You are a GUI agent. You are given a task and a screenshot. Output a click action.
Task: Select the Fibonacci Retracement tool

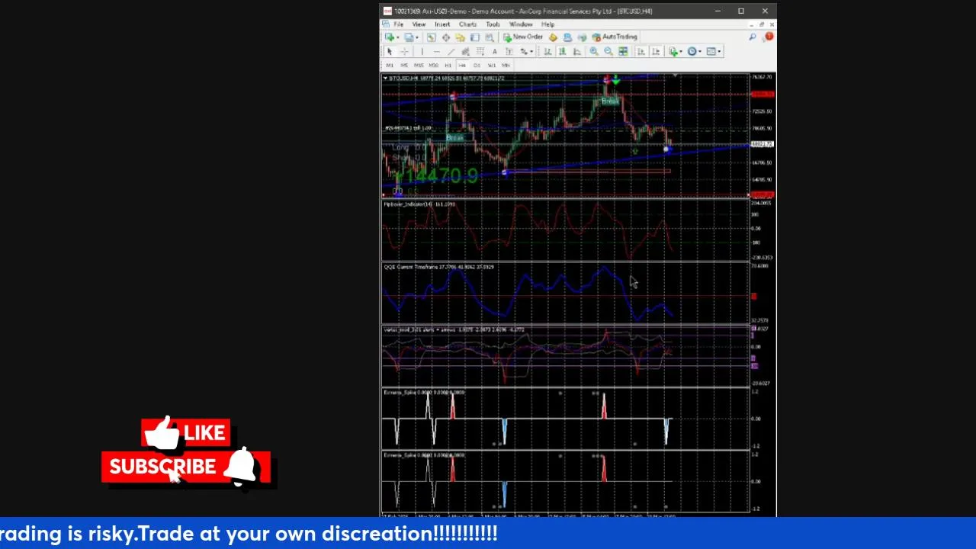point(480,51)
